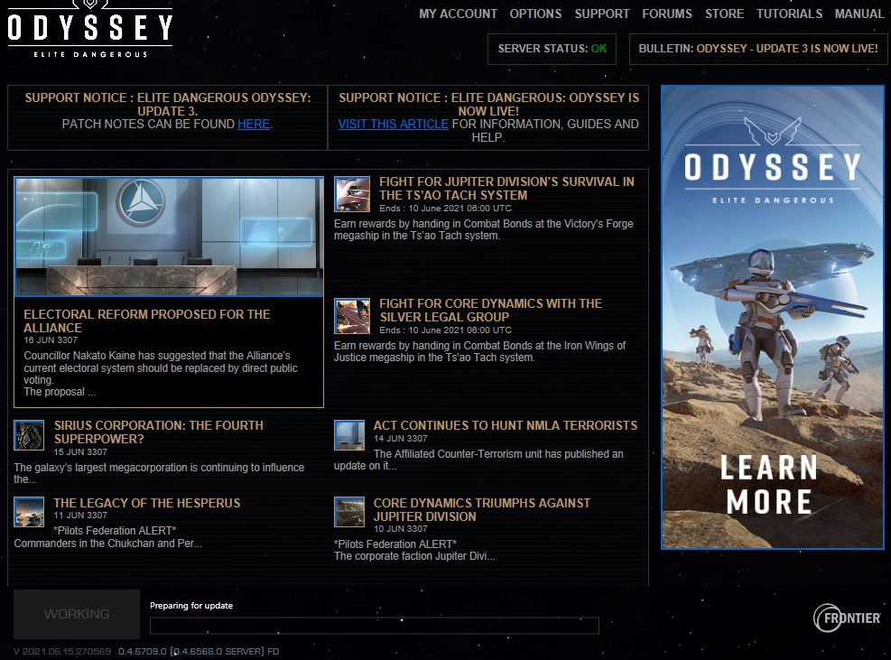Click '15 JUN 3307' Sirius article date
The image size is (891, 660).
tap(80, 452)
